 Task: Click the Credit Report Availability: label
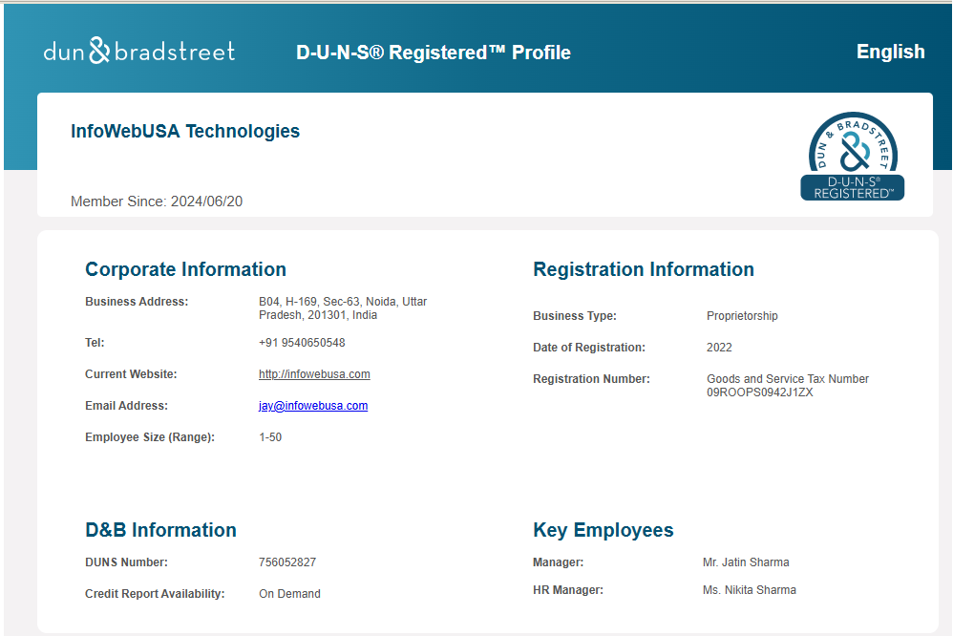click(155, 594)
